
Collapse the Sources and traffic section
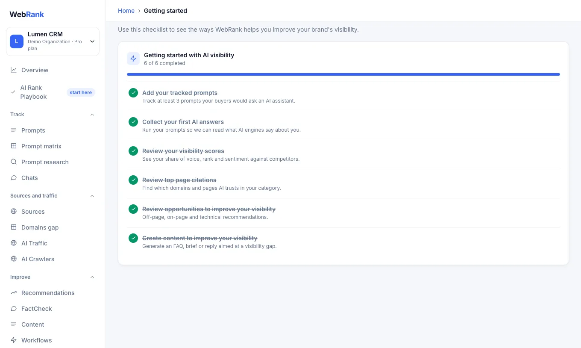point(92,196)
